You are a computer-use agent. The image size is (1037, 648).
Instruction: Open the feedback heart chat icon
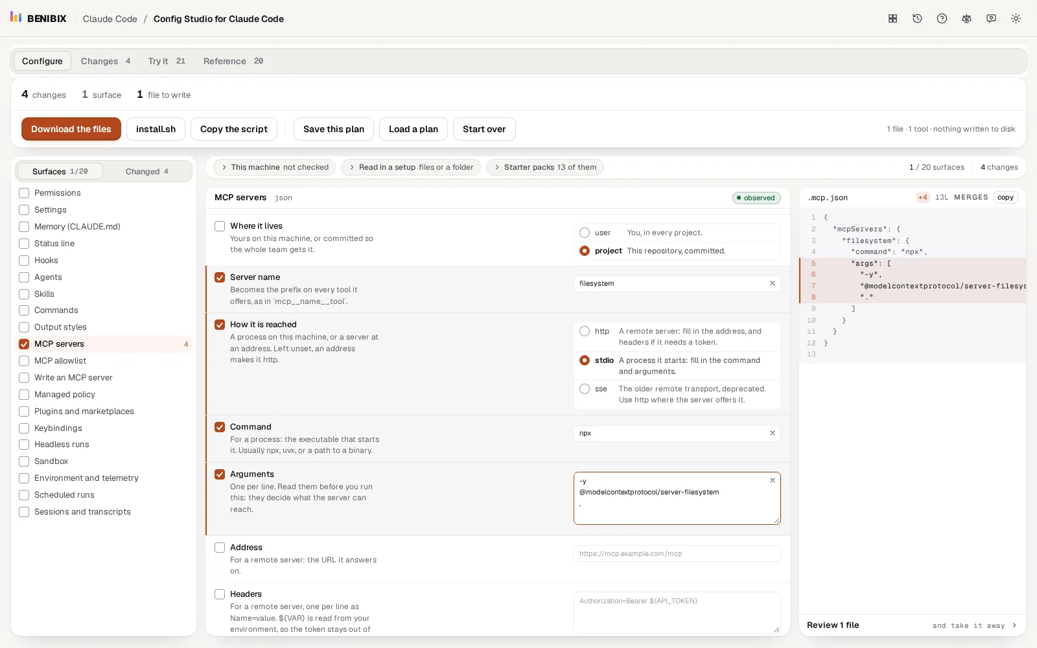(991, 19)
